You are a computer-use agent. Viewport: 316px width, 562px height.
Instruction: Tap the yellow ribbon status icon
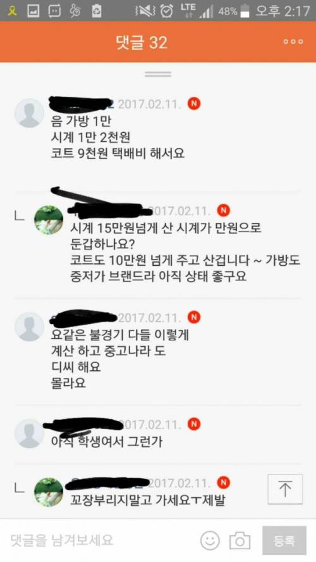pyautogui.click(x=13, y=11)
